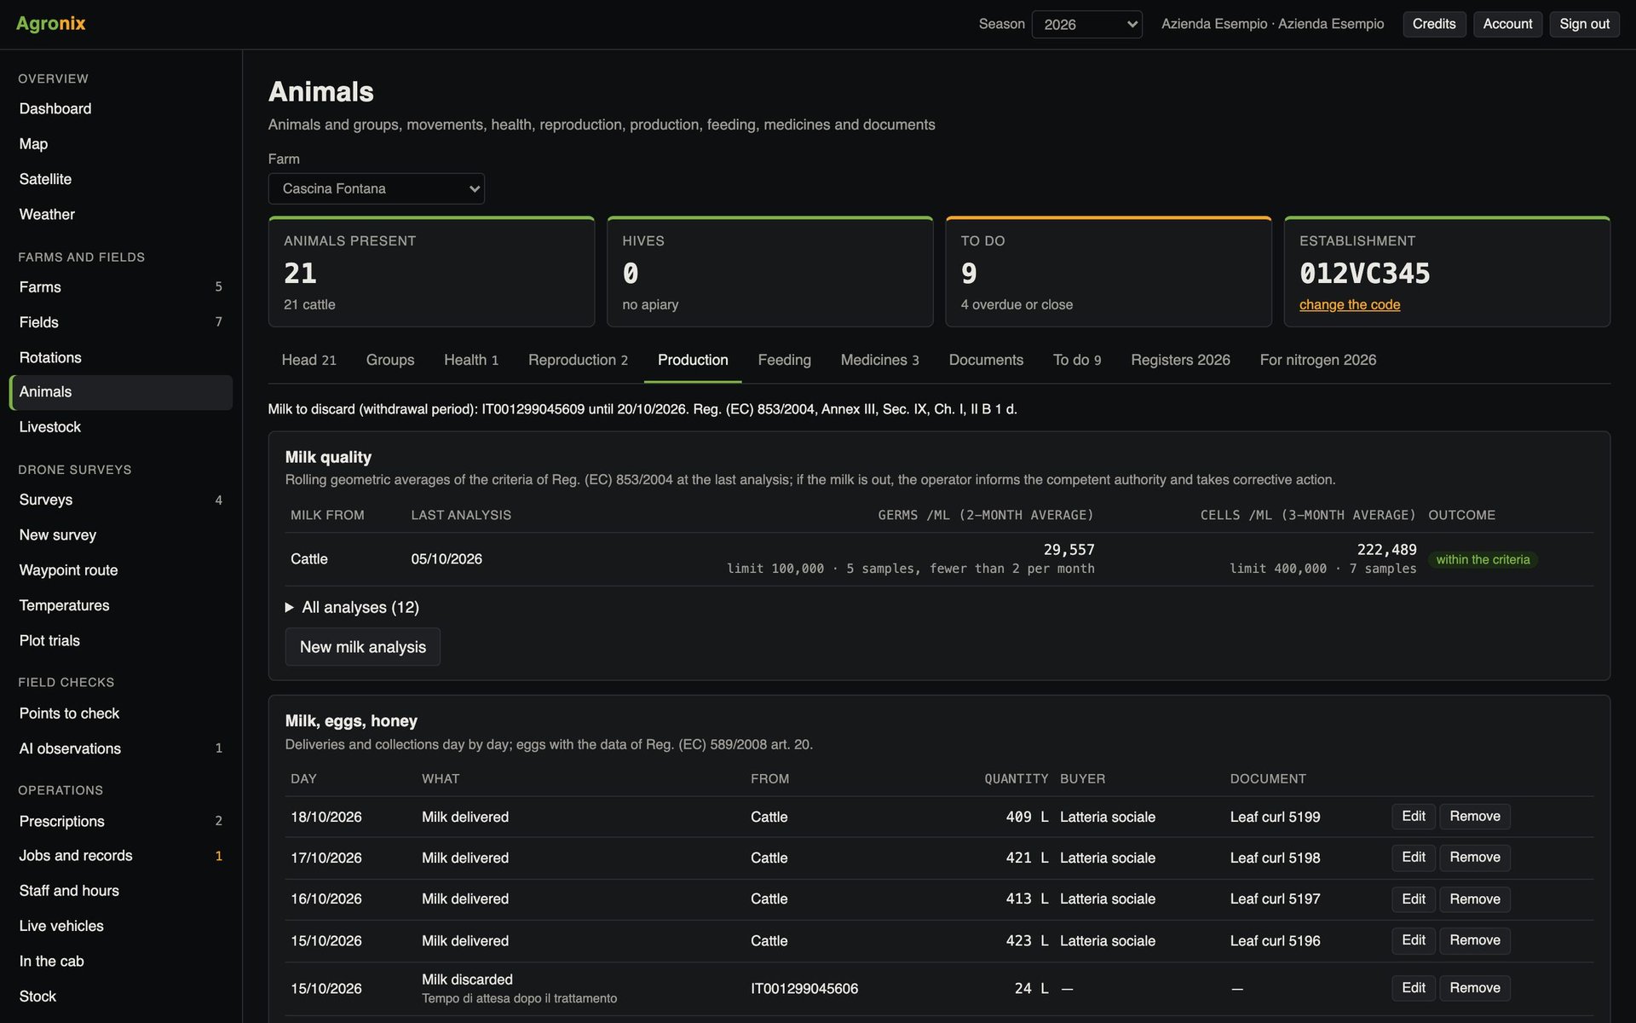Select the Medicines tab
This screenshot has width=1636, height=1023.
point(879,360)
